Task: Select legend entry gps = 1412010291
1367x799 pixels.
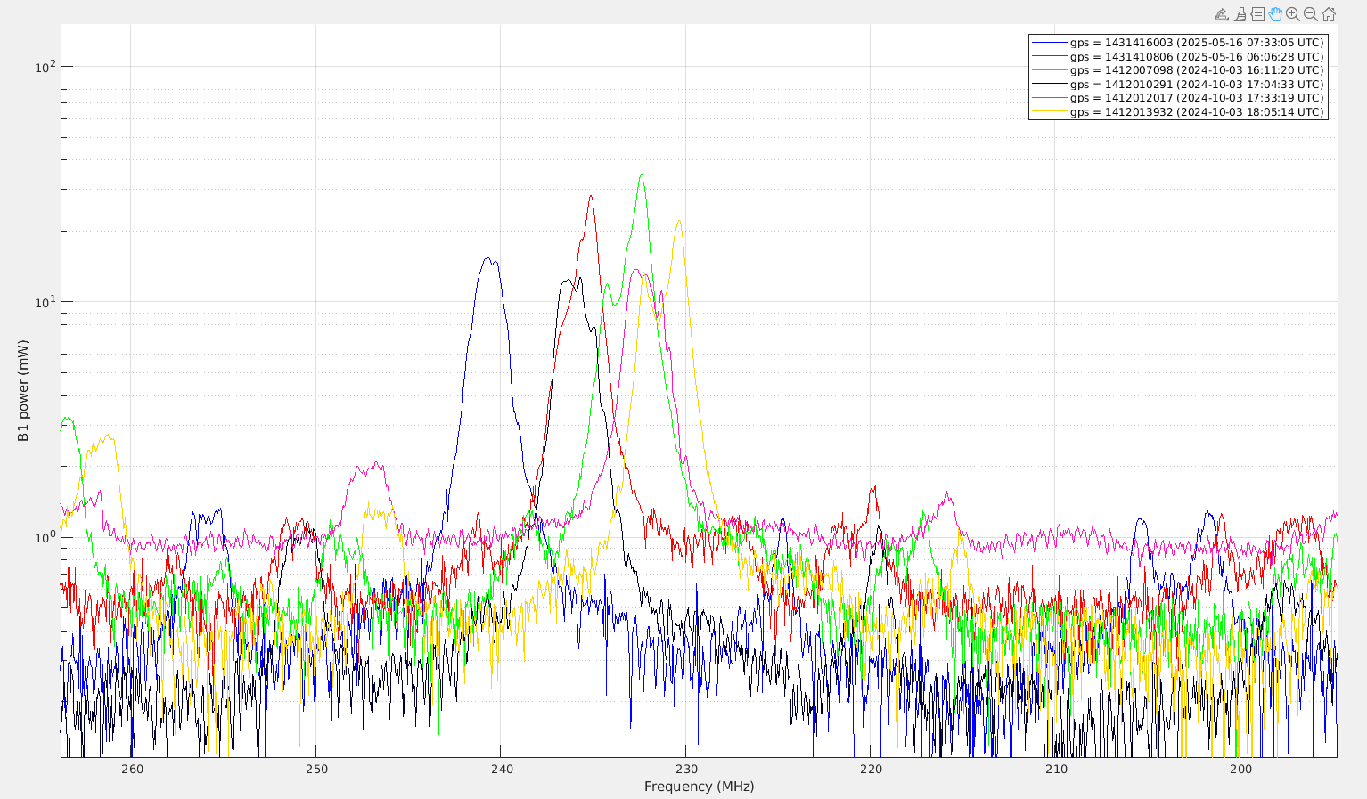Action: [x=1178, y=85]
